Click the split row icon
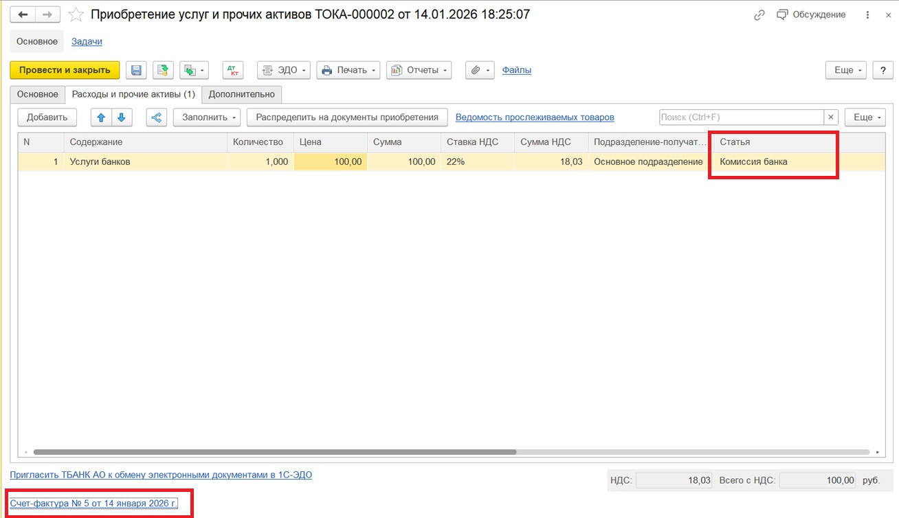 [x=157, y=117]
